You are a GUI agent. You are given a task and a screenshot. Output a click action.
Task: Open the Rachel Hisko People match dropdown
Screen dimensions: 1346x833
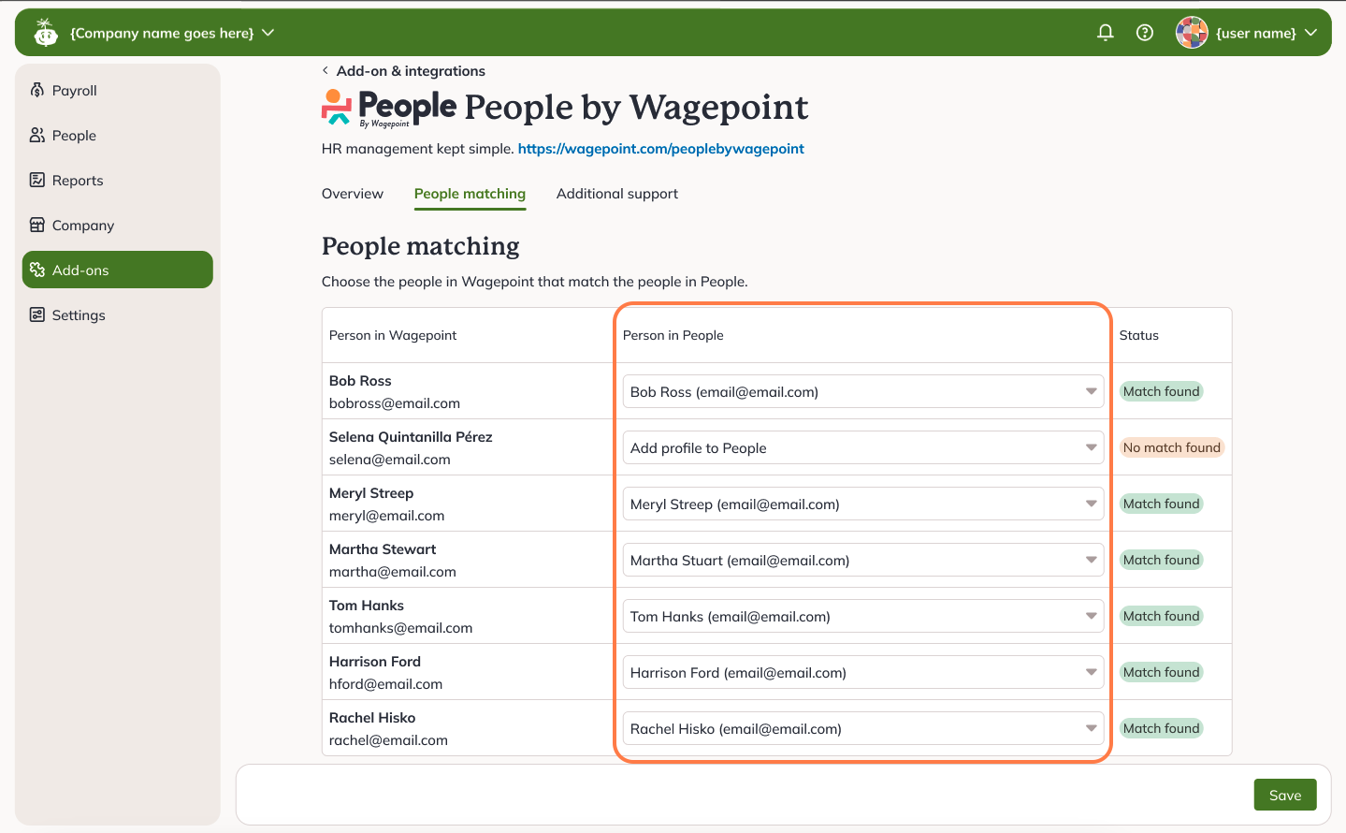(863, 728)
